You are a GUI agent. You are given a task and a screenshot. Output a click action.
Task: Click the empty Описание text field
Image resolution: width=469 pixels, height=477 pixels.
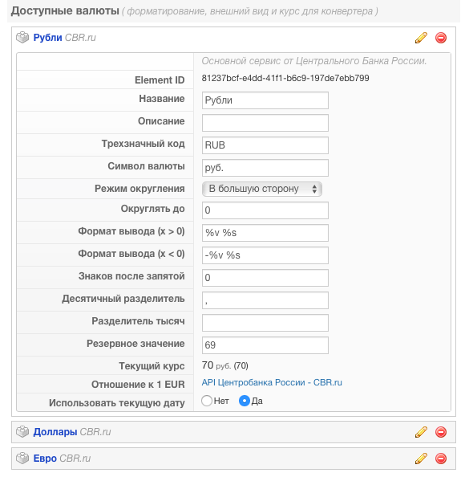[265, 123]
